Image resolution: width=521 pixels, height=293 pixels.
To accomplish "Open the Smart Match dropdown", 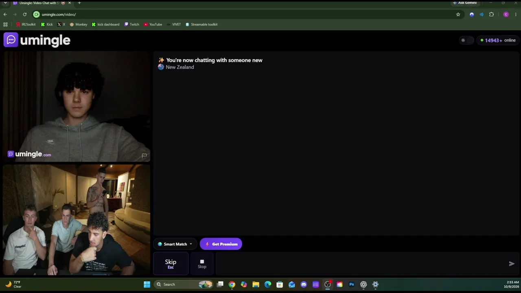I will [x=175, y=244].
